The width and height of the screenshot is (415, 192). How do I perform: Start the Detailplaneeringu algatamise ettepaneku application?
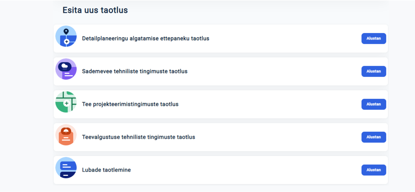click(373, 38)
